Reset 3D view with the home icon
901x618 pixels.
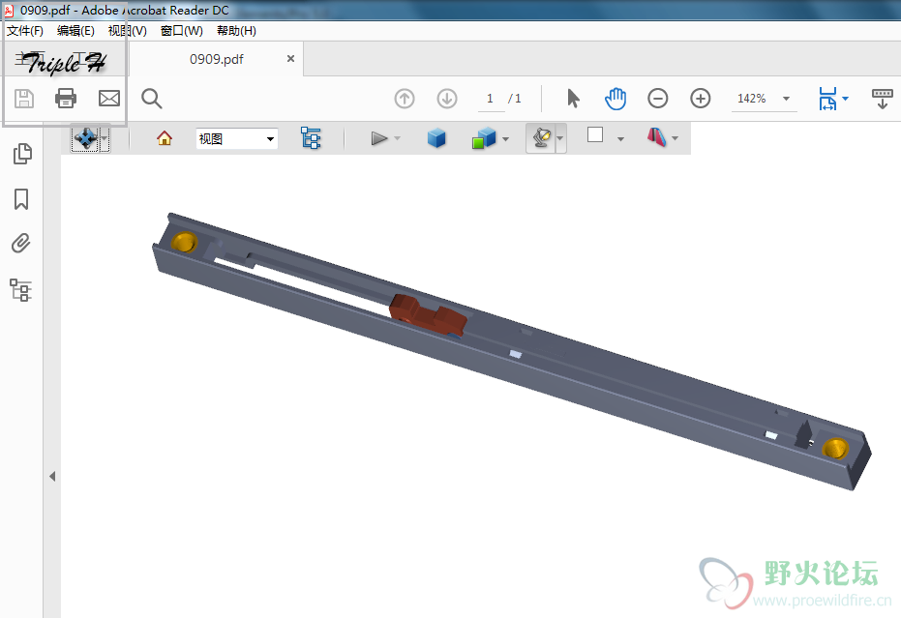point(165,138)
